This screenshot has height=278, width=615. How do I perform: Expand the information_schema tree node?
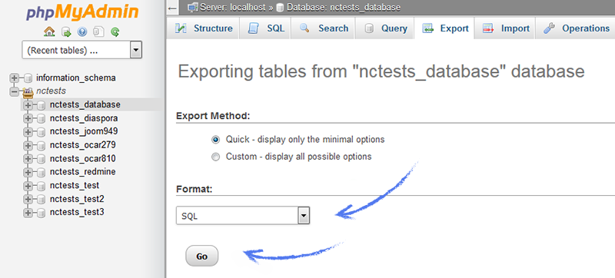coord(14,78)
